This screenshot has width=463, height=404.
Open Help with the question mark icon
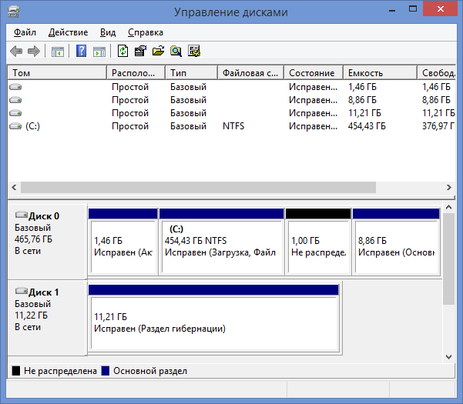[81, 51]
